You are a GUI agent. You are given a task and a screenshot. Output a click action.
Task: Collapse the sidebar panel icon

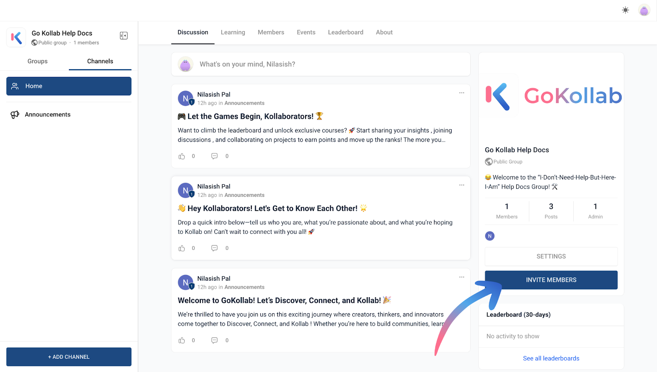(124, 36)
